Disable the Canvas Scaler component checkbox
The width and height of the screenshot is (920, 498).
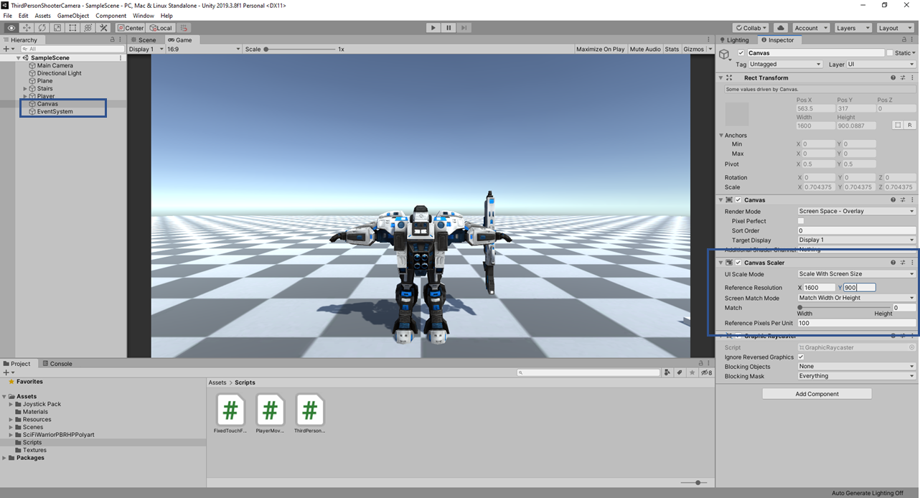(738, 263)
